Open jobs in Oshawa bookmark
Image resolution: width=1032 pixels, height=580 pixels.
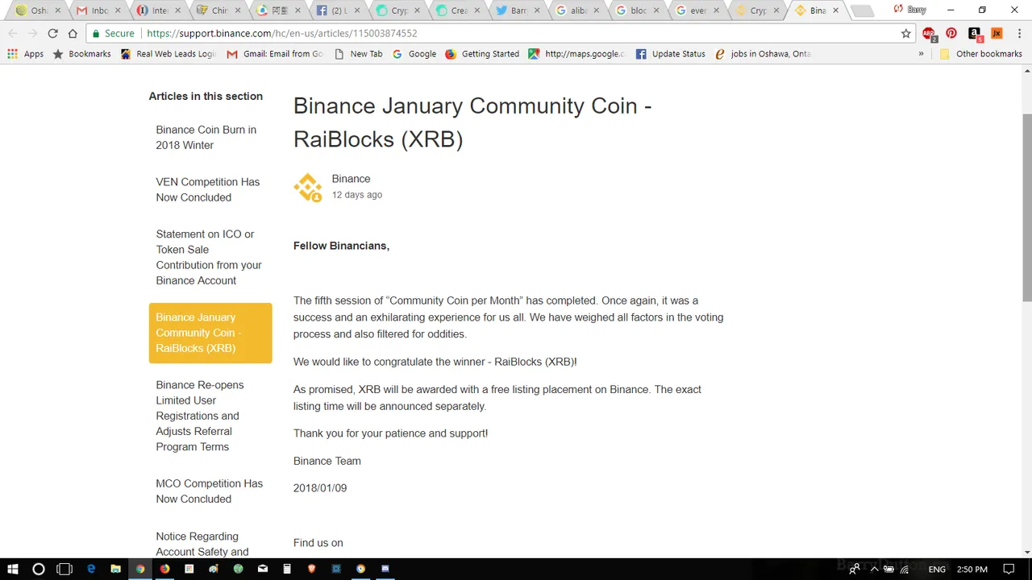(x=763, y=54)
